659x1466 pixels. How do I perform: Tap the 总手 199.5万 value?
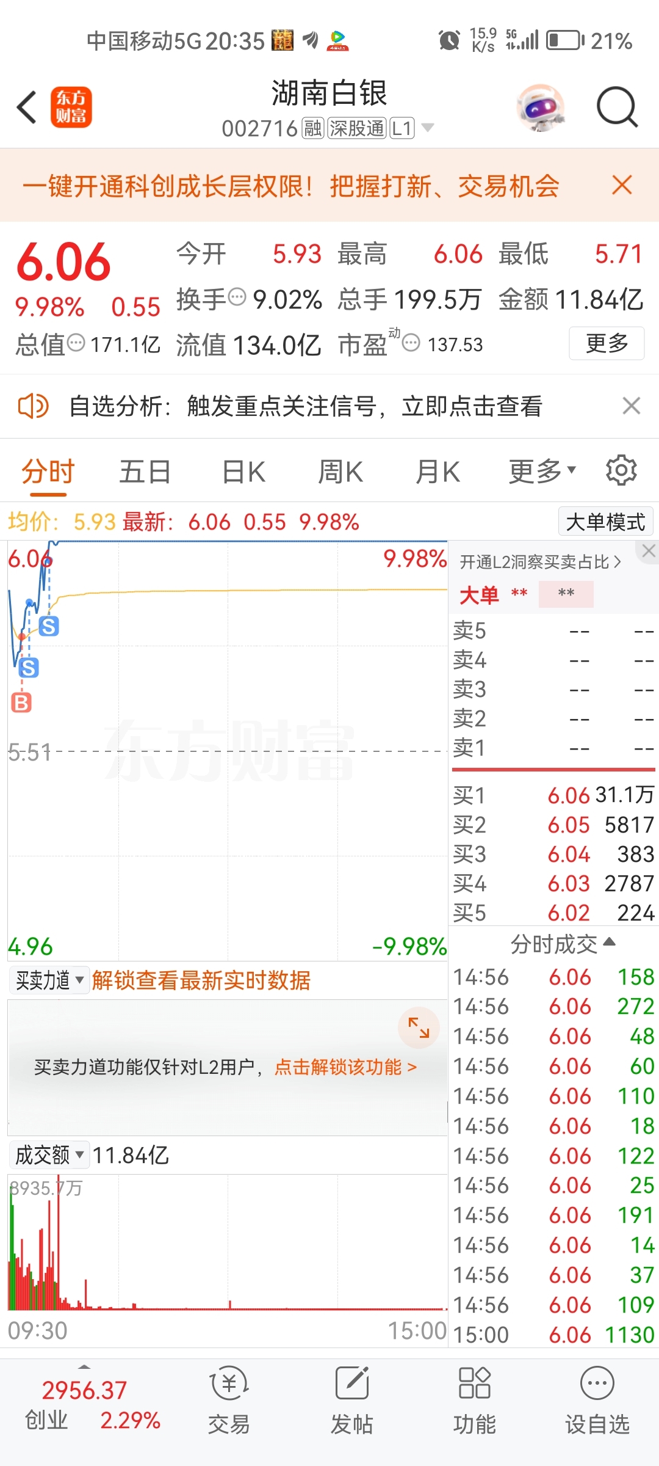pyautogui.click(x=438, y=299)
